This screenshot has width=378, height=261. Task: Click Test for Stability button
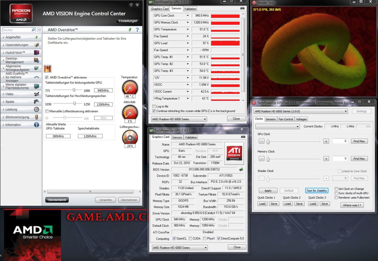click(x=316, y=190)
